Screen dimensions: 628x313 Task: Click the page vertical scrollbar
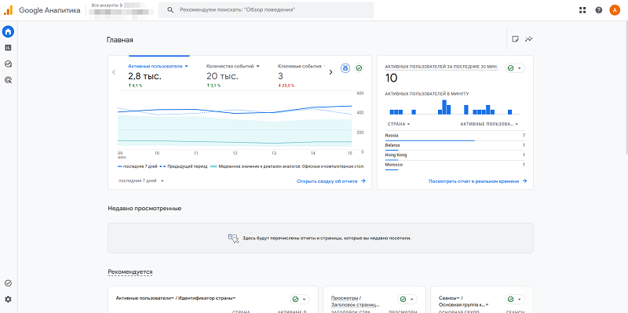pyautogui.click(x=626, y=88)
